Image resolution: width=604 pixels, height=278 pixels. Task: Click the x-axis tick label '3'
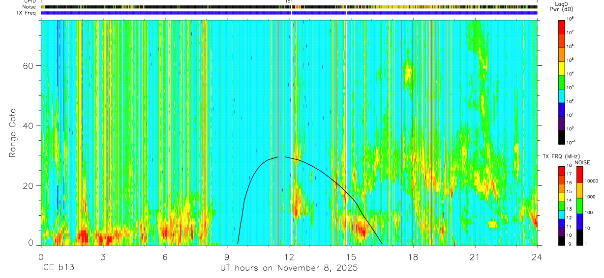pyautogui.click(x=103, y=257)
